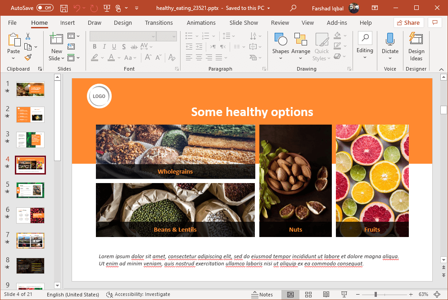448x300 pixels.
Task: Select slide 7 thumbnail in the pane
Action: pos(30,241)
